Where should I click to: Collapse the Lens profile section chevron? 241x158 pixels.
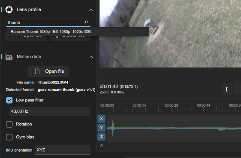tap(91, 10)
